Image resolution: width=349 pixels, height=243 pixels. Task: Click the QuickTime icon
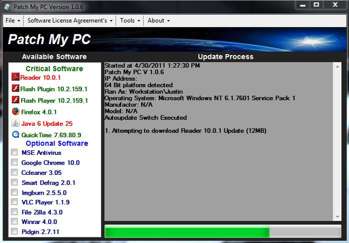[x=15, y=135]
